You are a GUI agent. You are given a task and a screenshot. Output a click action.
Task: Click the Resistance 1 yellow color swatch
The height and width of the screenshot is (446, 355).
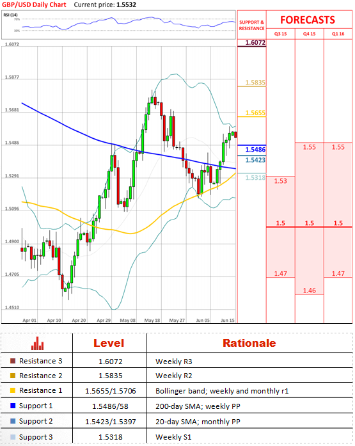[x=13, y=390]
